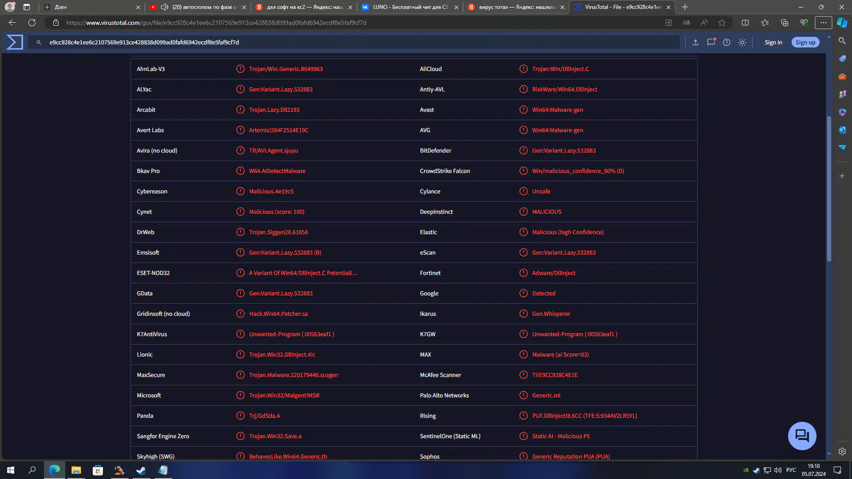Open the VirusTotal logo home icon
Viewport: 852px width, 479px height.
(15, 42)
